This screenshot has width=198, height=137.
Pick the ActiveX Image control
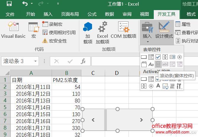[165, 86]
